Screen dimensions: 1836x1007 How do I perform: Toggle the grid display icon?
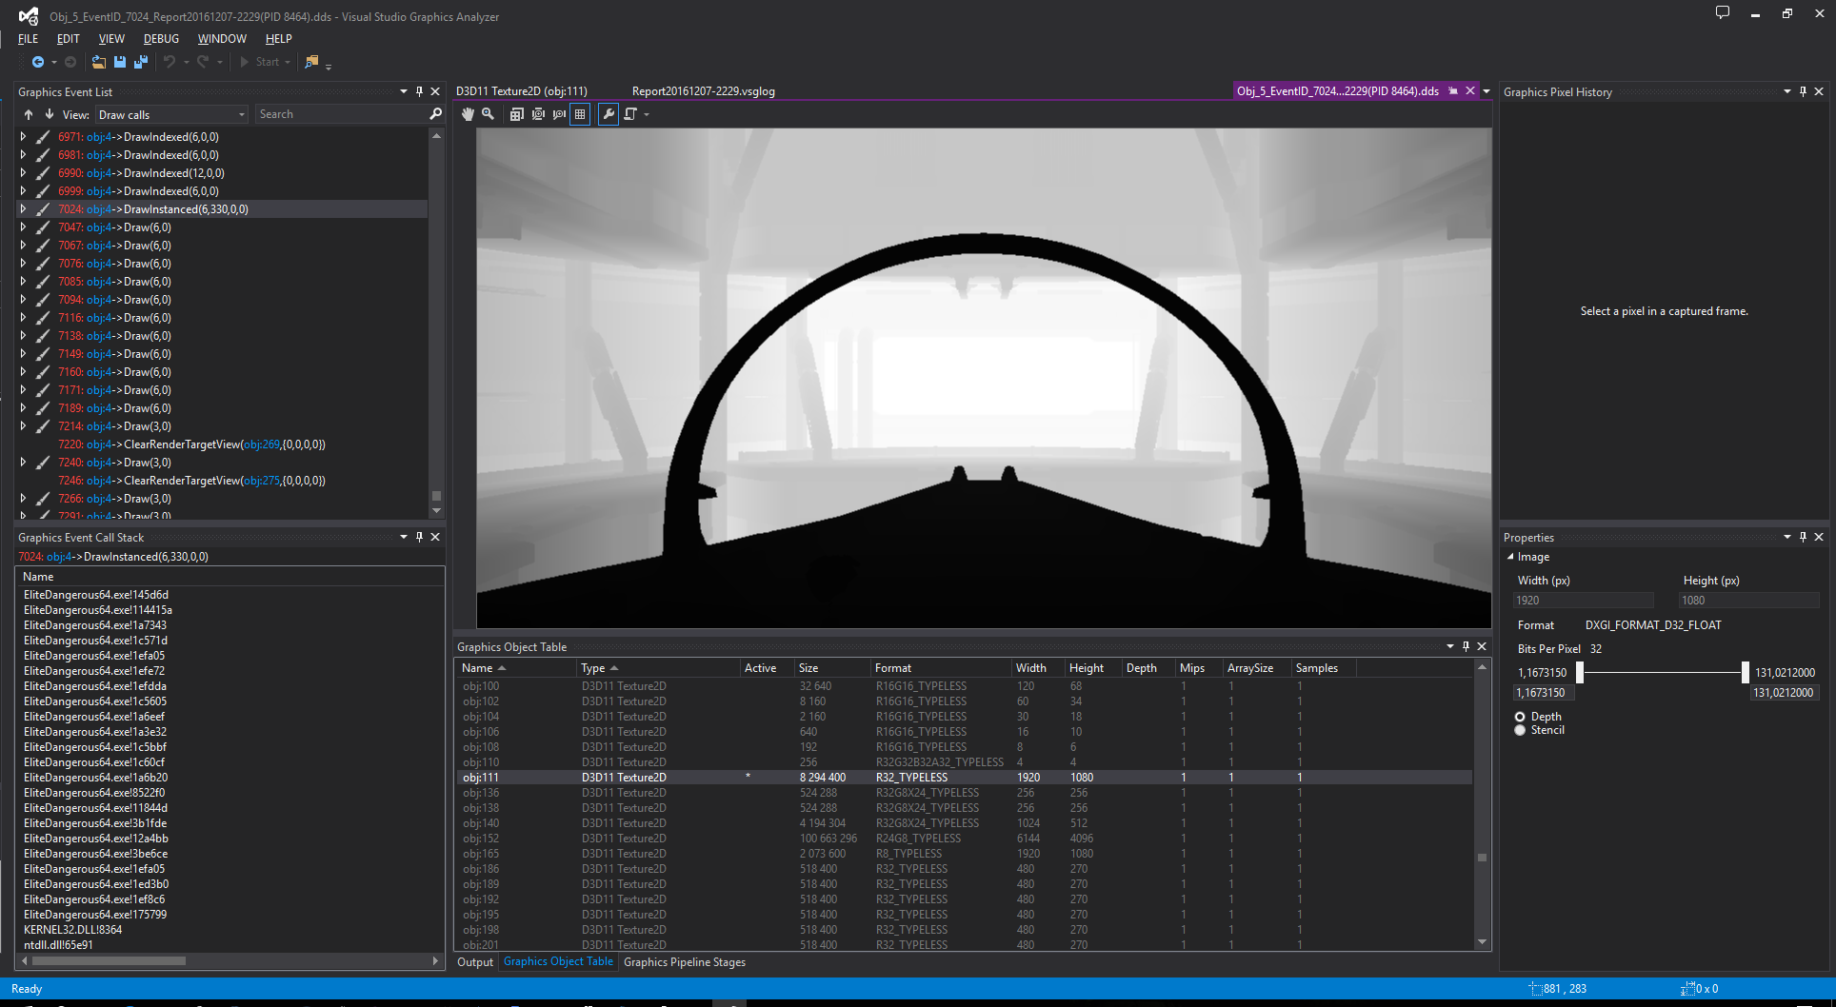(x=580, y=114)
